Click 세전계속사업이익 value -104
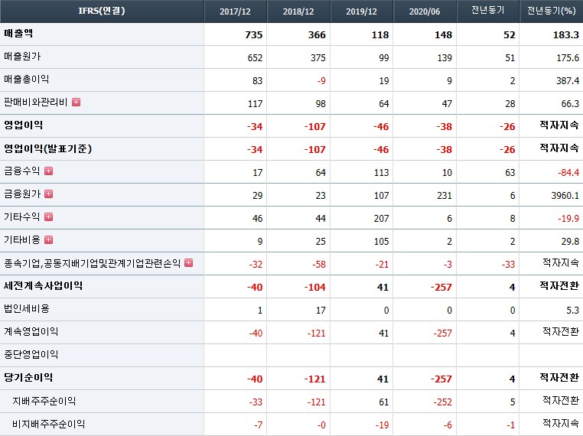The width and height of the screenshot is (583, 436). click(315, 288)
